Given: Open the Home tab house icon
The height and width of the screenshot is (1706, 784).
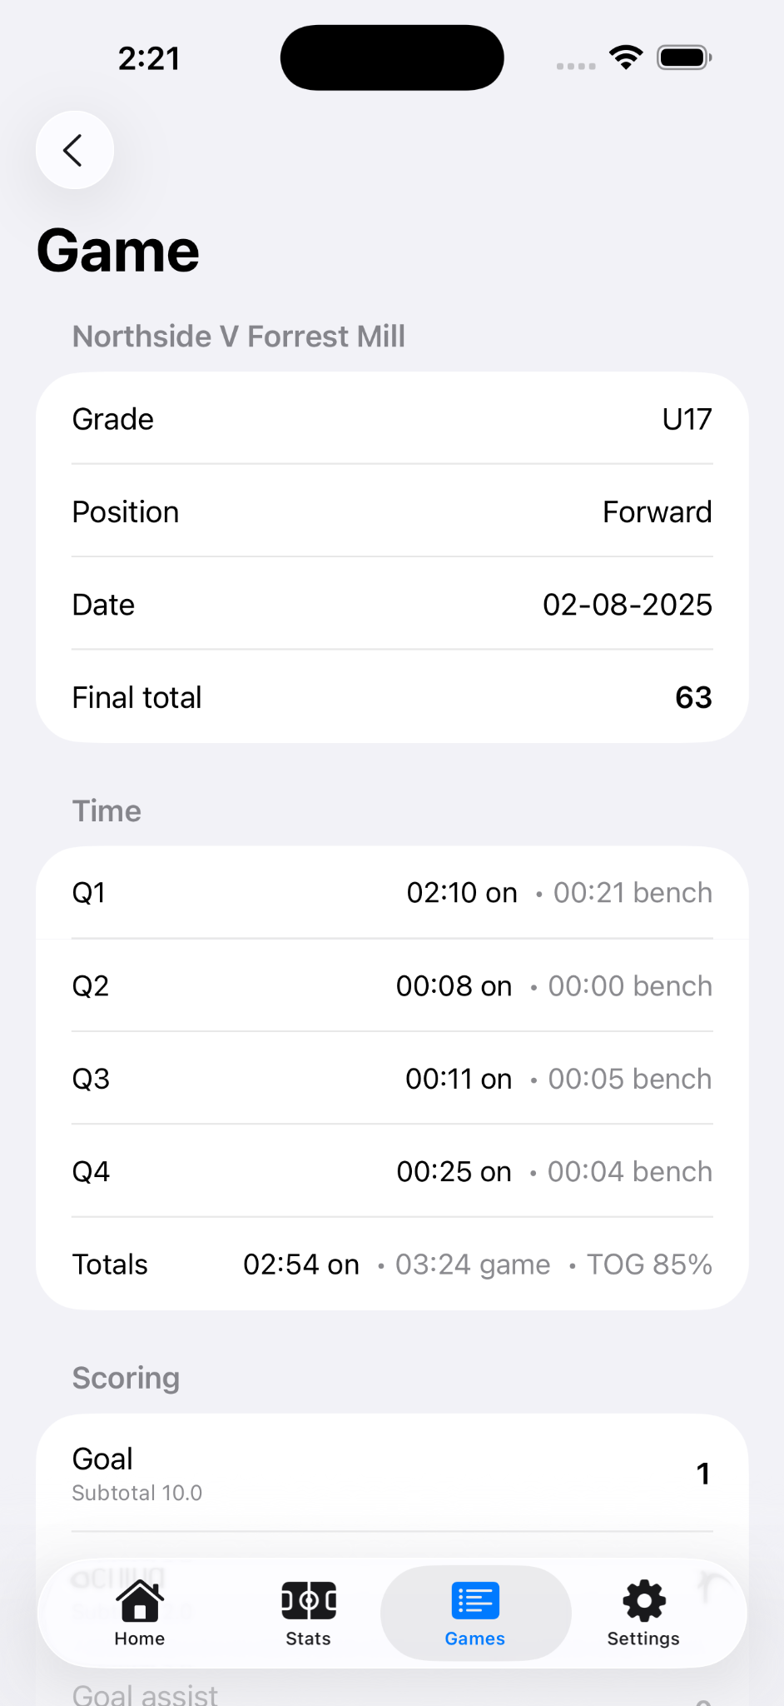Looking at the screenshot, I should pyautogui.click(x=140, y=1601).
